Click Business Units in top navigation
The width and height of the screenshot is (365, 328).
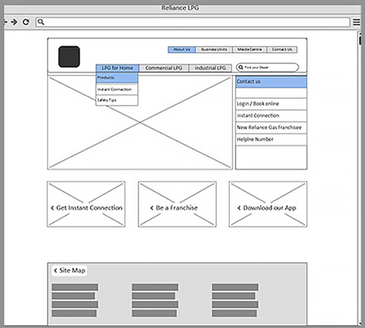point(214,49)
